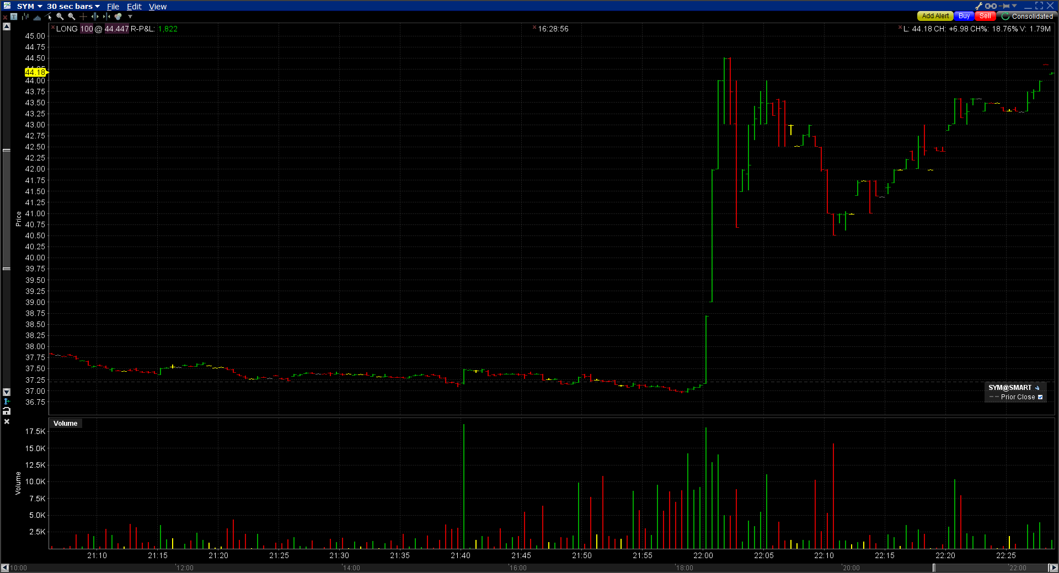Click the lower grip of price scale slider
The image size is (1059, 573).
(7, 269)
